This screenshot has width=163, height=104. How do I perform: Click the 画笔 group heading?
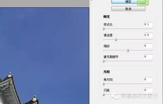click(106, 16)
